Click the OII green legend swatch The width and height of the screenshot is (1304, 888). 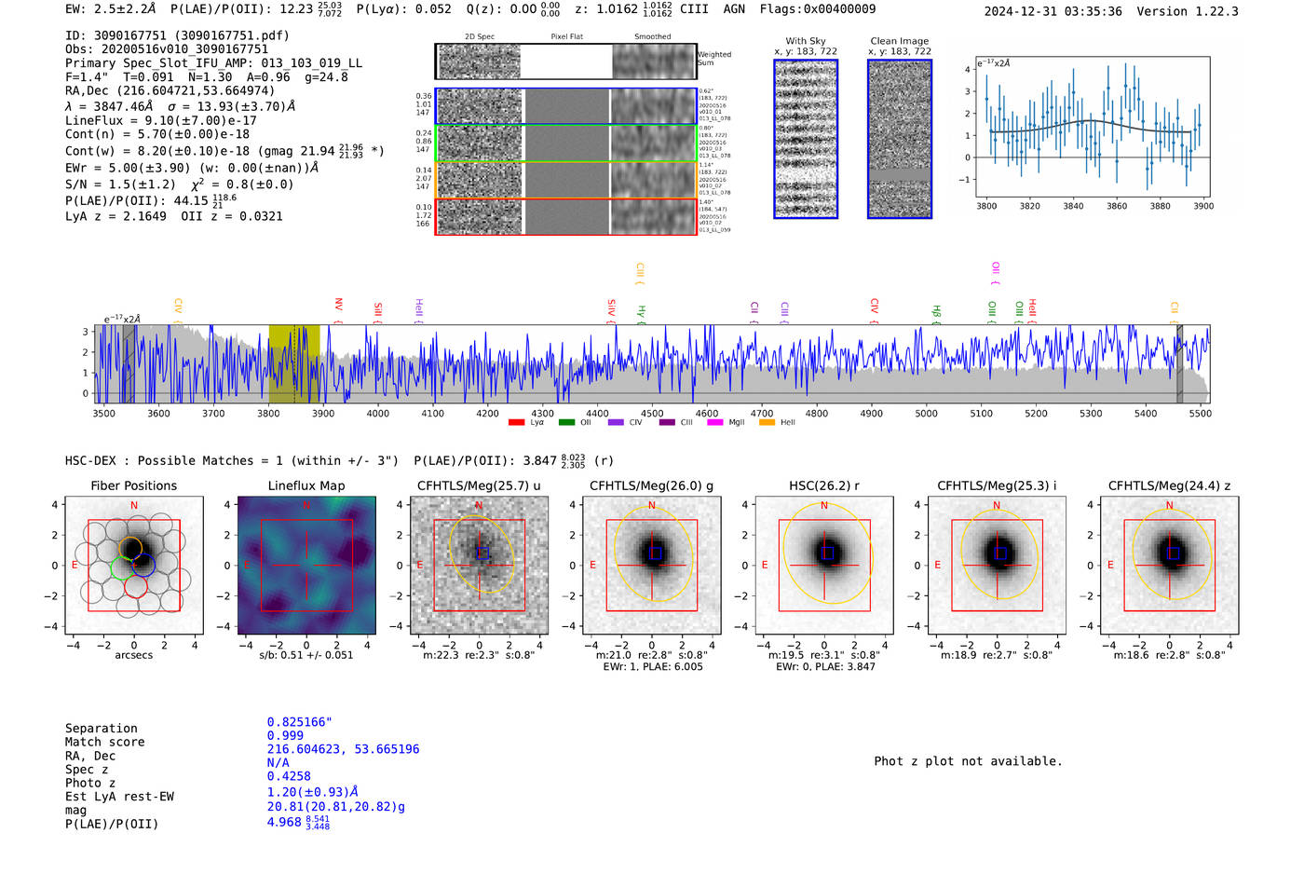[566, 422]
